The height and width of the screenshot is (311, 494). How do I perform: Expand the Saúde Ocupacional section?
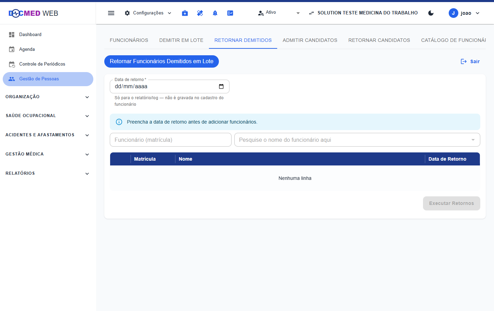click(x=47, y=116)
